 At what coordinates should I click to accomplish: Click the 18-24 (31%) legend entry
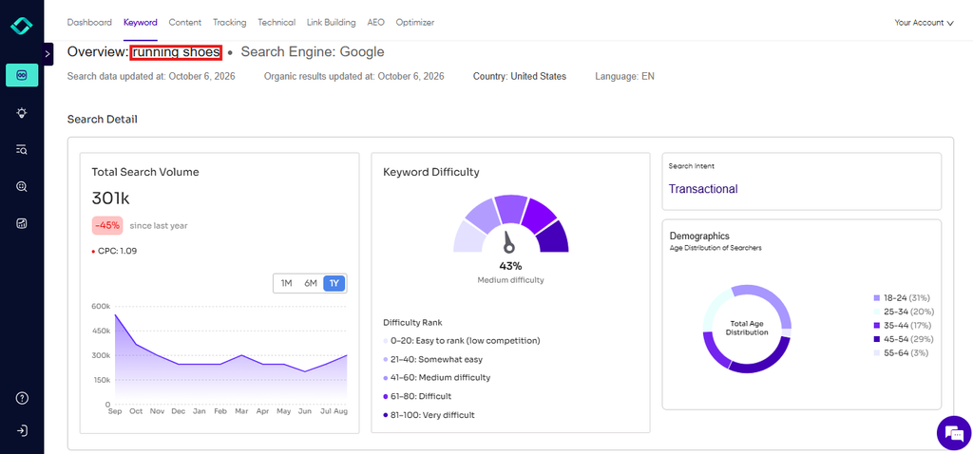903,297
